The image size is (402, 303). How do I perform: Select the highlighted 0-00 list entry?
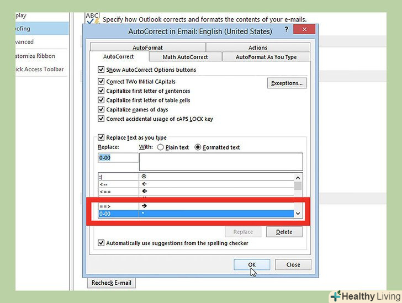click(x=196, y=214)
